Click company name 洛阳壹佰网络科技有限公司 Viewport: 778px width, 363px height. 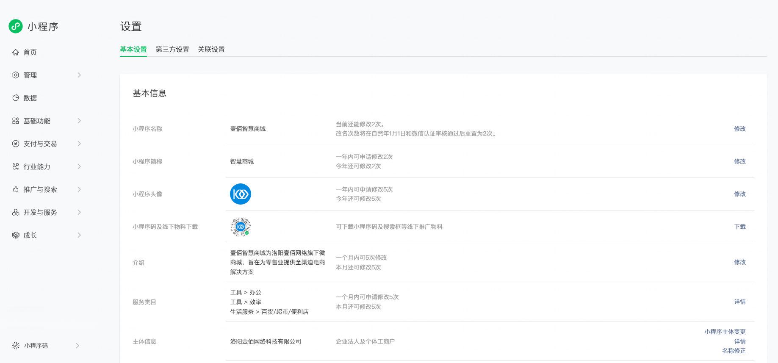point(266,341)
